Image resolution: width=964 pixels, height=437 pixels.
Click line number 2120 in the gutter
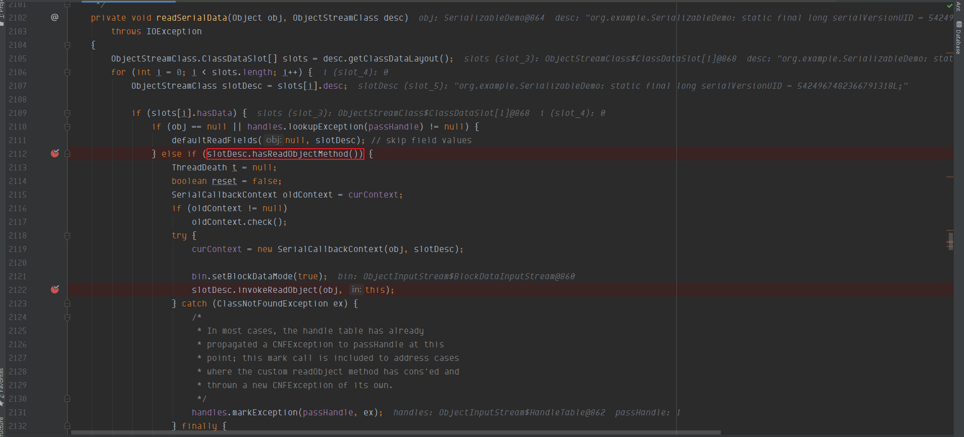pyautogui.click(x=18, y=263)
